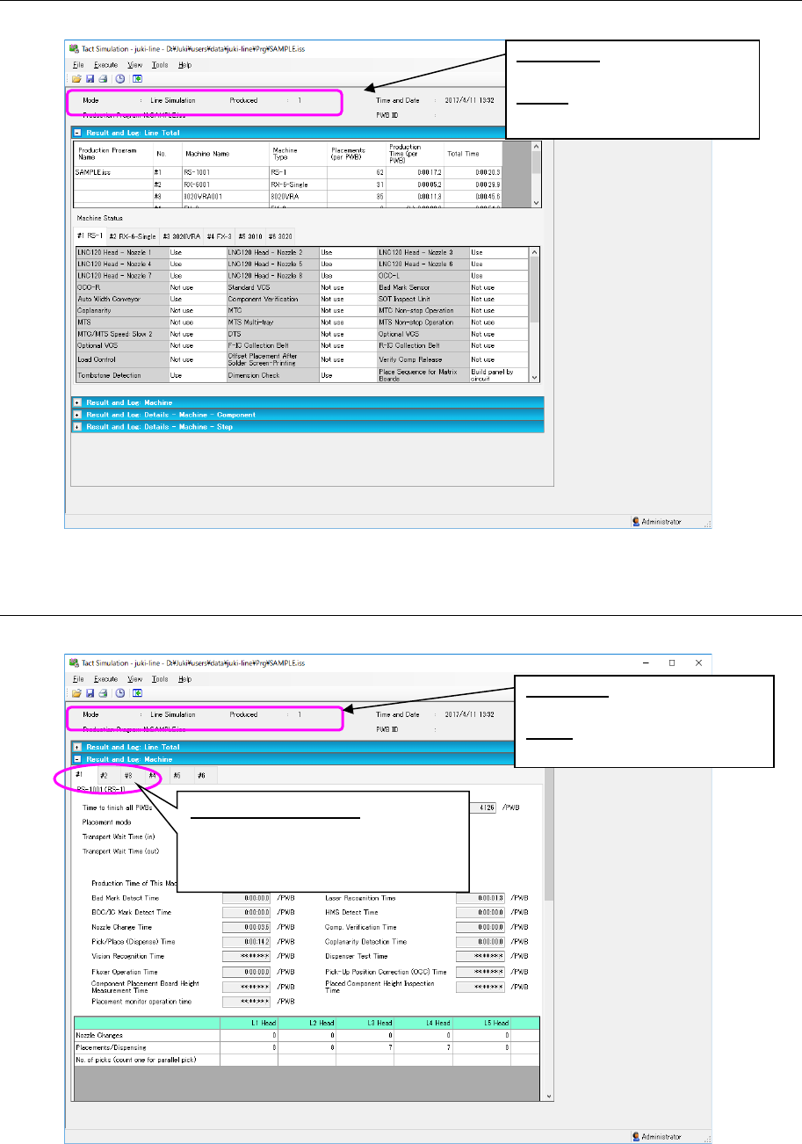The height and width of the screenshot is (1144, 802).
Task: Switch to the #3 3020VRA tab
Action: click(182, 236)
